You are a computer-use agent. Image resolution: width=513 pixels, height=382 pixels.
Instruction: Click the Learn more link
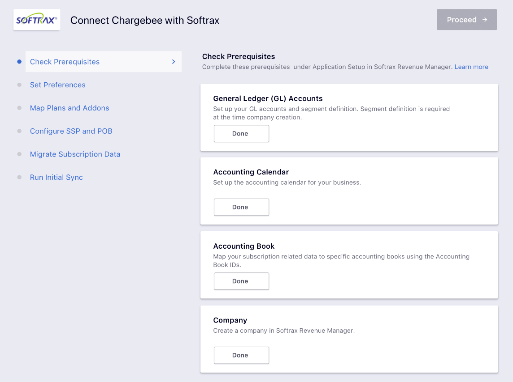click(x=471, y=67)
